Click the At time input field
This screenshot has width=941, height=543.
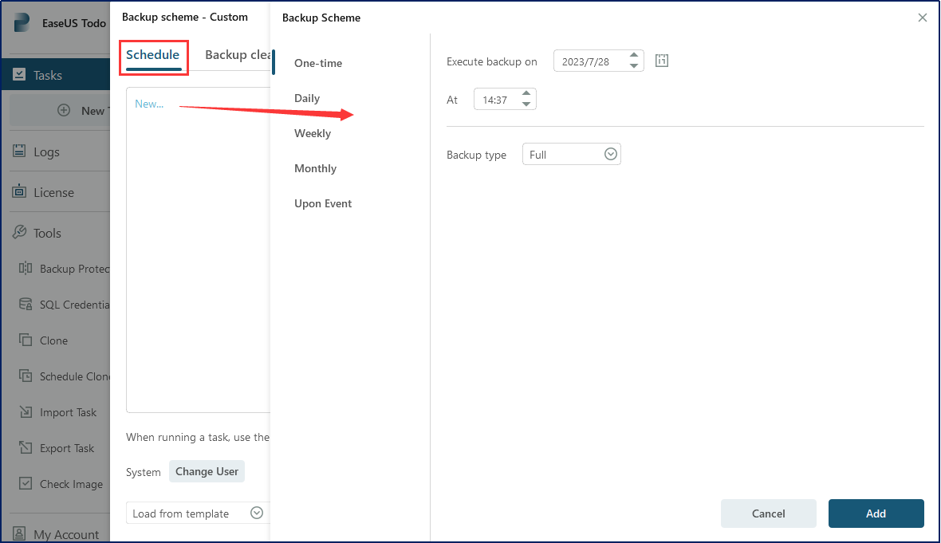point(495,100)
